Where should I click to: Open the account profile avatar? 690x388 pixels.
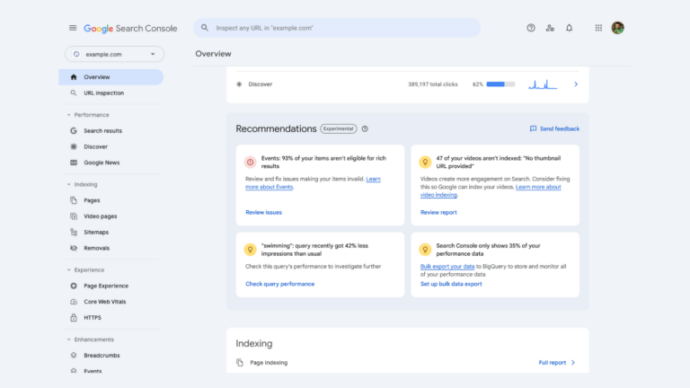pyautogui.click(x=617, y=28)
